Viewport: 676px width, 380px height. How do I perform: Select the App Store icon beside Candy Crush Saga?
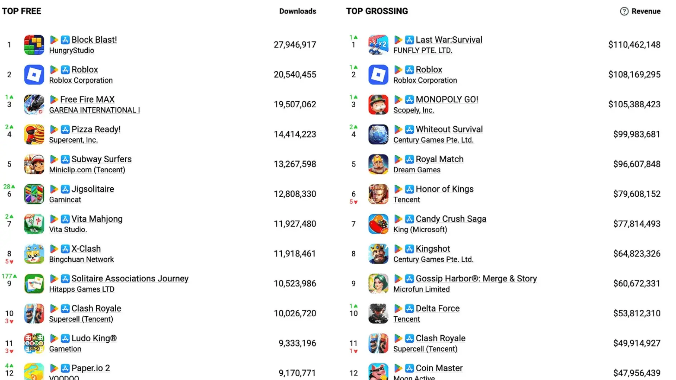pos(409,219)
